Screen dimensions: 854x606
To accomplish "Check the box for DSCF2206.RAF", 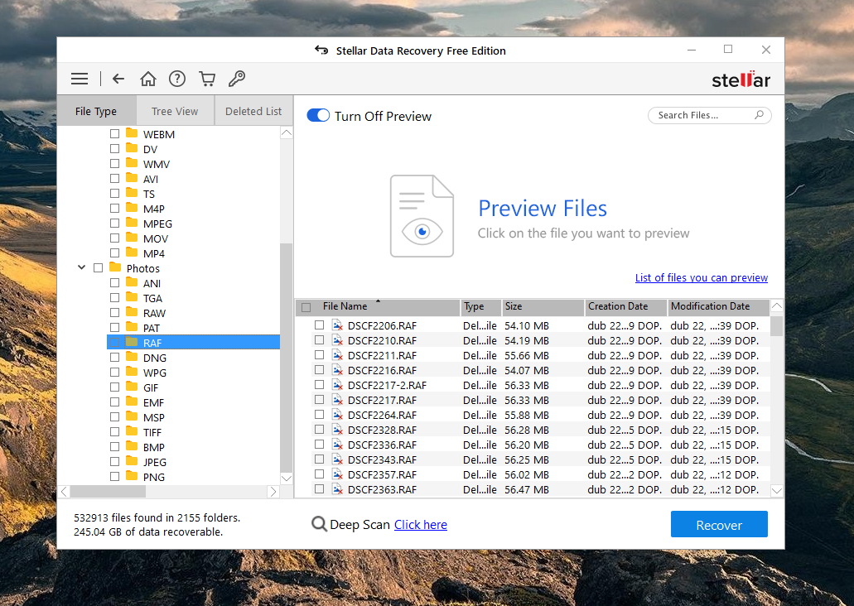I will [319, 325].
